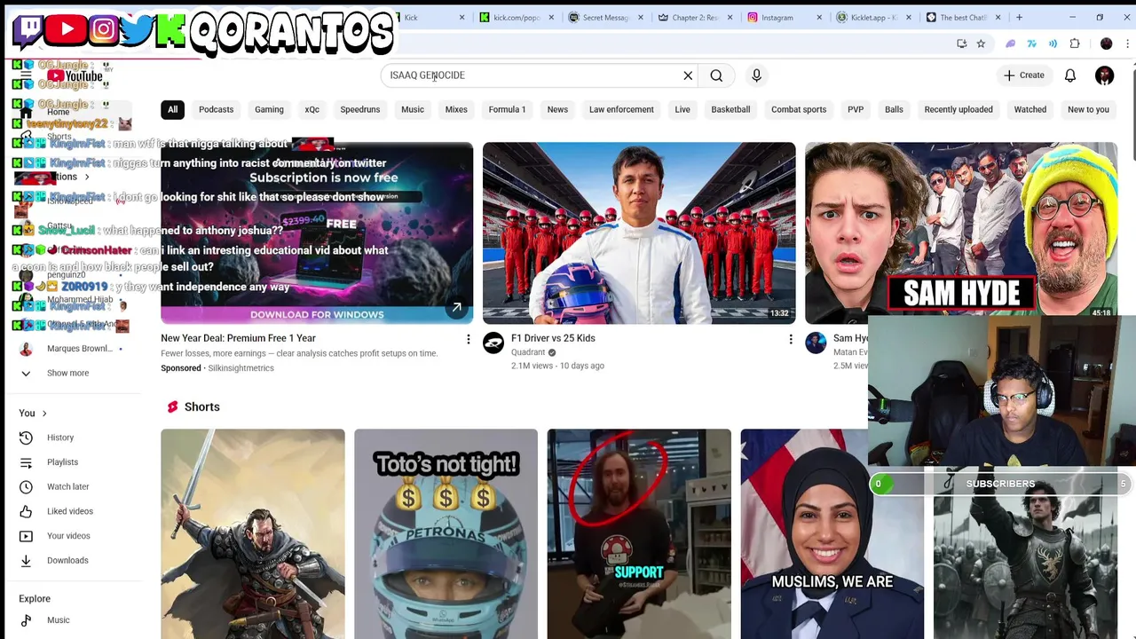Viewport: 1136px width, 639px height.
Task: Click DOWNLOAD FOR WINDOWS on the ad
Action: 317,314
